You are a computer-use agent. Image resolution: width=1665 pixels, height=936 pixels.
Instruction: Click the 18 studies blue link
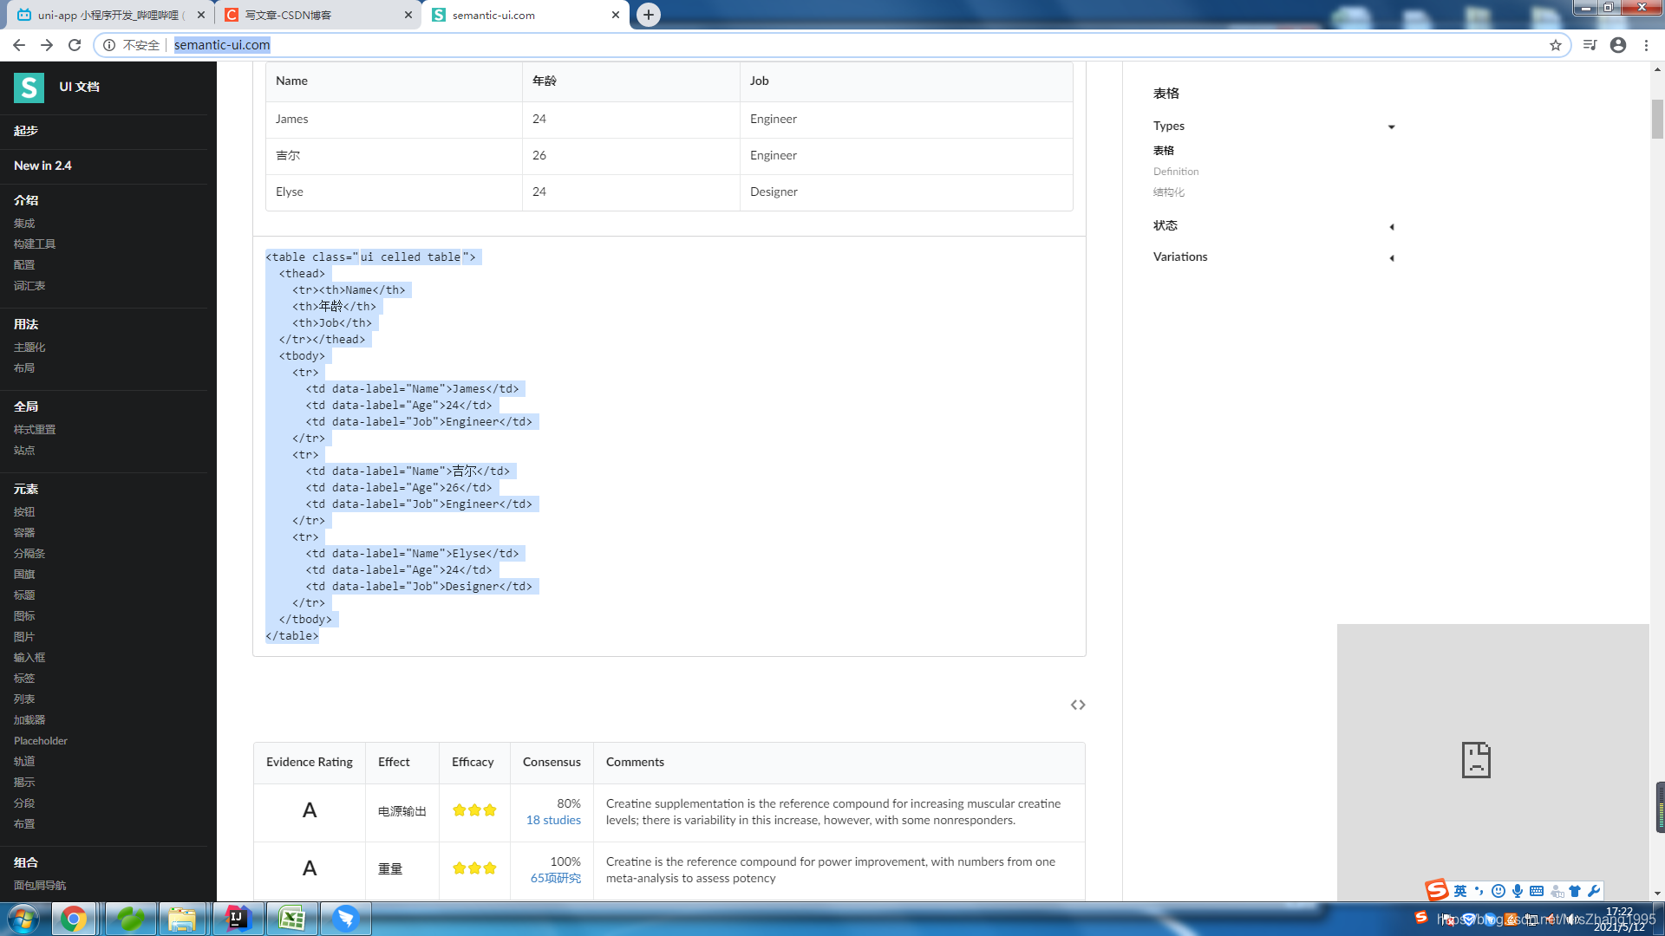(x=553, y=819)
